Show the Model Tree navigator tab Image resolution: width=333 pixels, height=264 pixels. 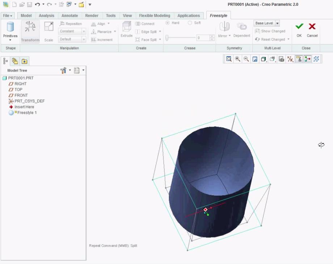(x=5, y=61)
